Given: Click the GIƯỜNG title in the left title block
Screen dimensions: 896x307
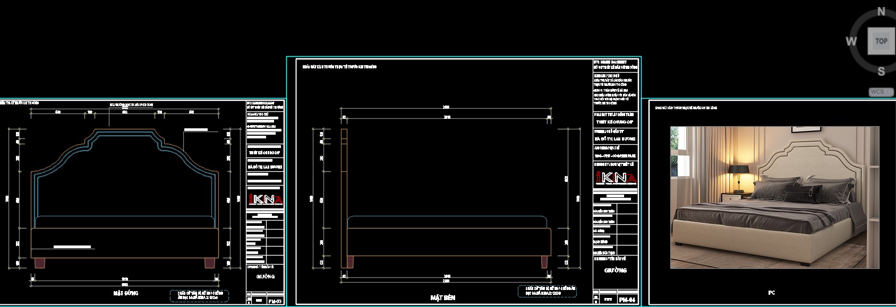Looking at the screenshot, I should tap(266, 276).
